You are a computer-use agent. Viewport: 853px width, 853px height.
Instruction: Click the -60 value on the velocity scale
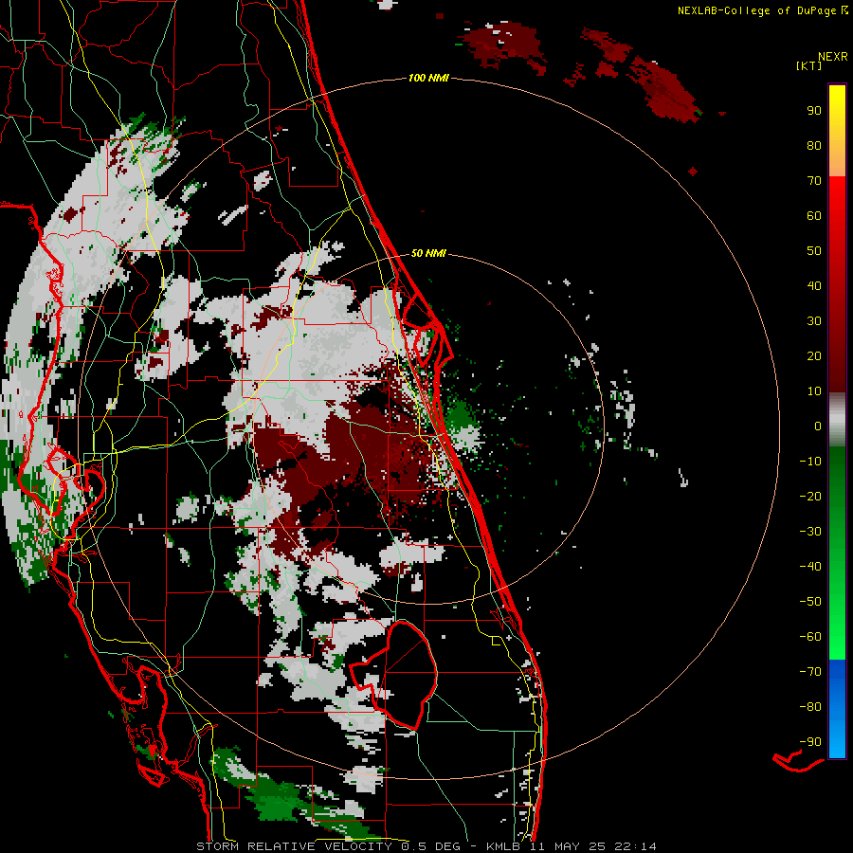coord(810,637)
